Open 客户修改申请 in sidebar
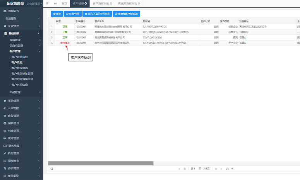Viewport: 300px width, 180px height. coord(20,68)
